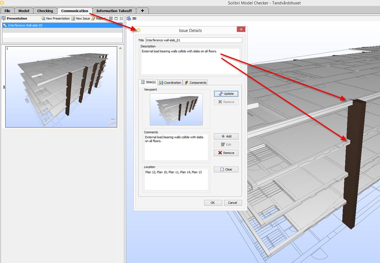Select the comment text in Comments list
The width and height of the screenshot is (380, 263).
tap(174, 139)
